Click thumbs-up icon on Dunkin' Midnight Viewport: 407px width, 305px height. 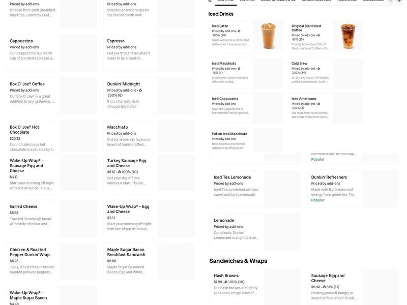[x=140, y=90]
